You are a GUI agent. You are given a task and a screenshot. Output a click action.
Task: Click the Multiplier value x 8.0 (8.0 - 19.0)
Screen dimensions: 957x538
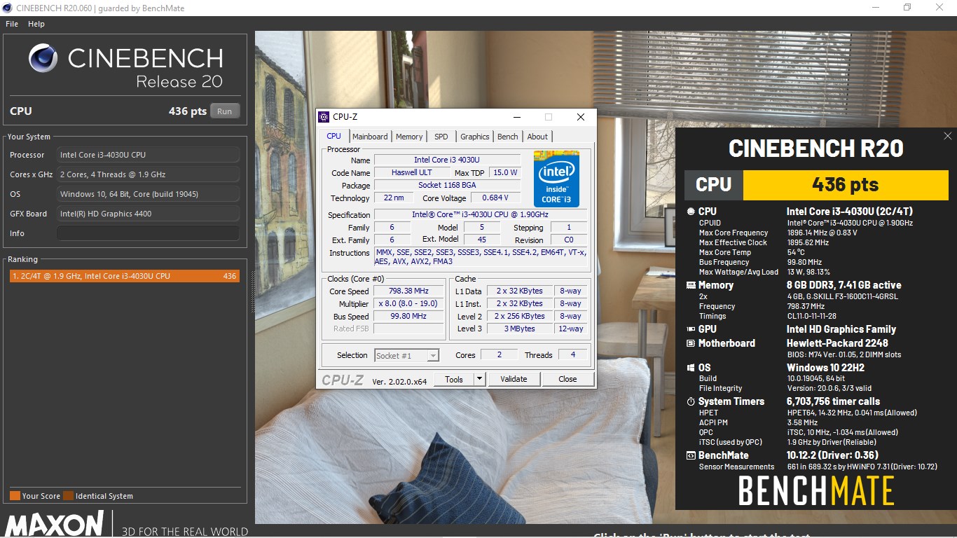pyautogui.click(x=408, y=303)
